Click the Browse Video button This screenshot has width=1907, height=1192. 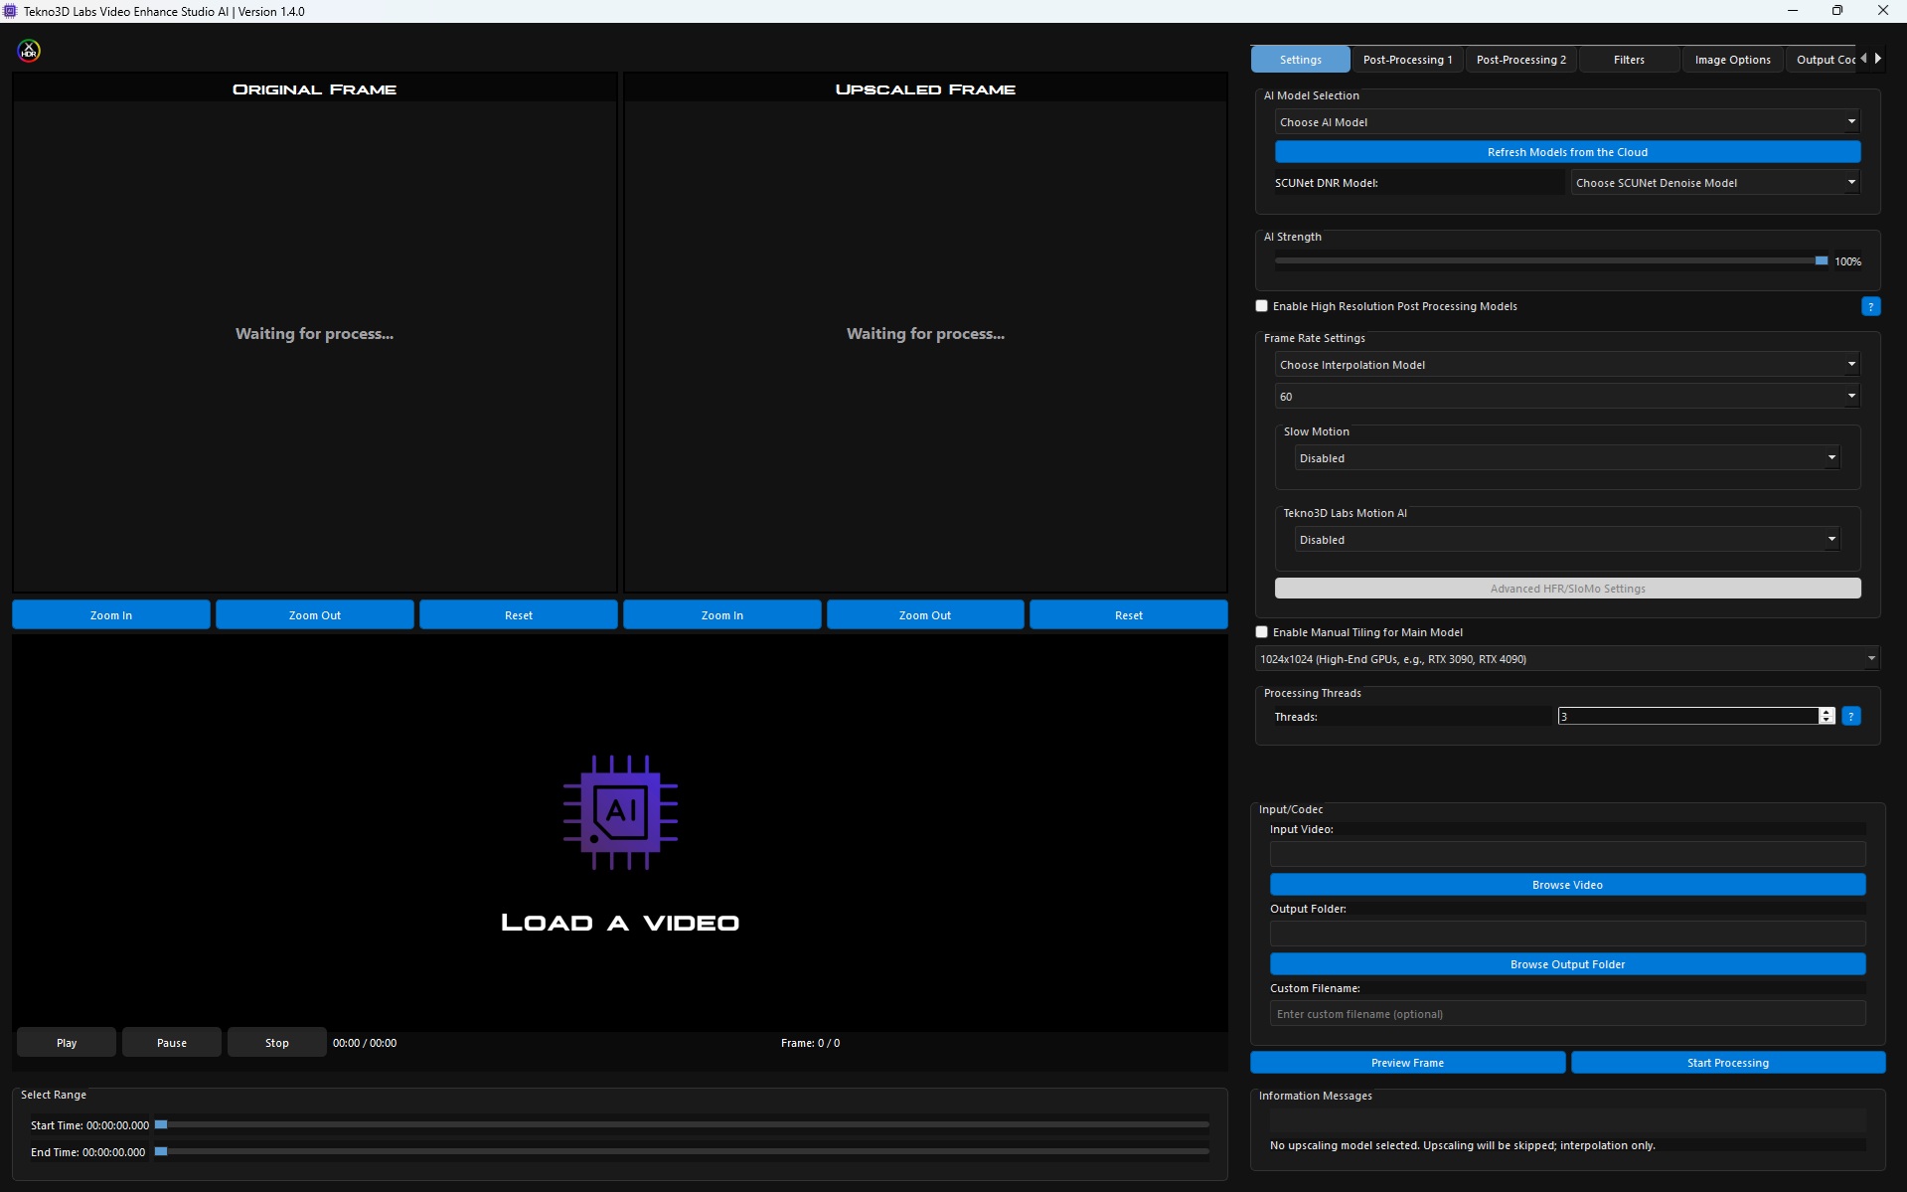point(1567,885)
